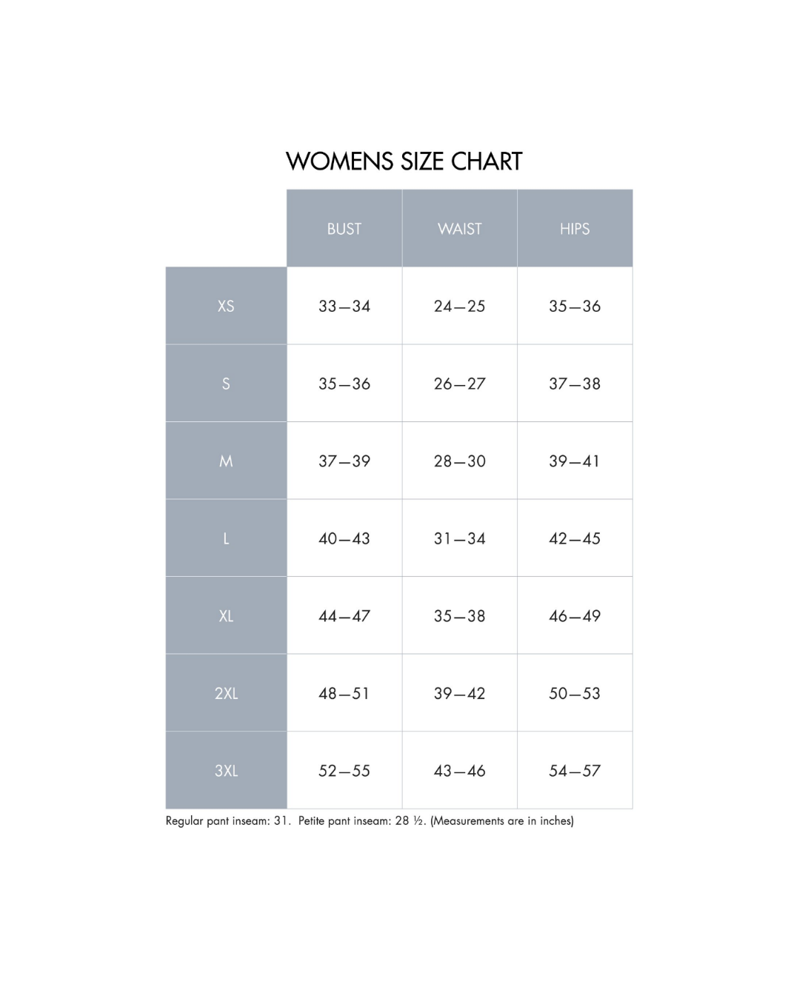The height and width of the screenshot is (993, 788).
Task: Select the HIPS column header
Action: [x=575, y=228]
